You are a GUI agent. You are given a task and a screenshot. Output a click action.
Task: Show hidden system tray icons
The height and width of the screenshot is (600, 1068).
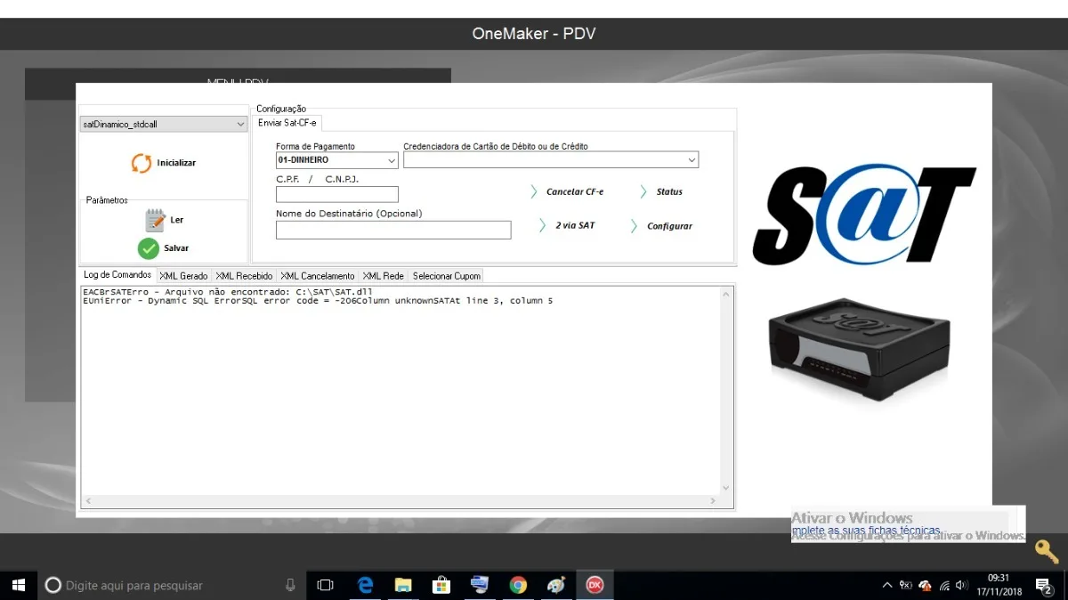(x=886, y=585)
